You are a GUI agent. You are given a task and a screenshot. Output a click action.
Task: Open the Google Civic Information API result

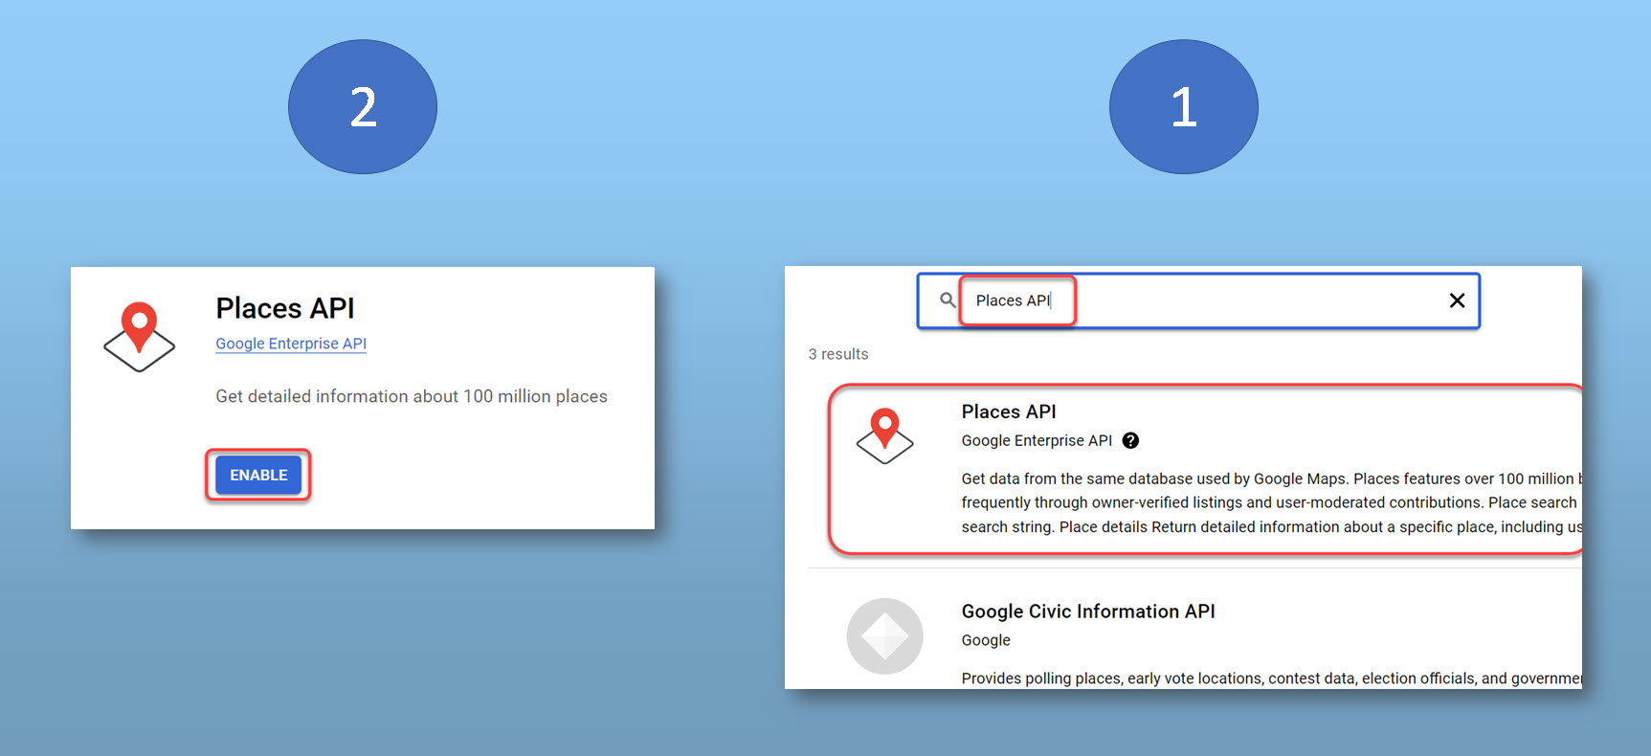(x=1088, y=611)
